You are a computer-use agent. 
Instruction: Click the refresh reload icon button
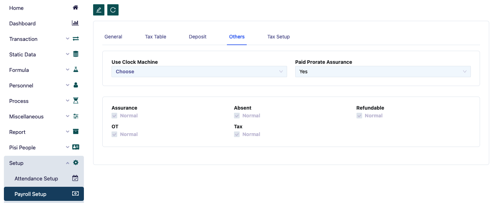point(113,10)
